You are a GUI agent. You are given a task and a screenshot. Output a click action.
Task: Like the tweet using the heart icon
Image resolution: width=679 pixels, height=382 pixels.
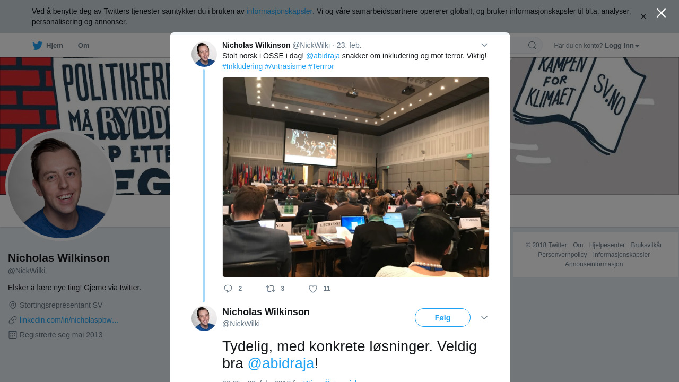coord(313,289)
